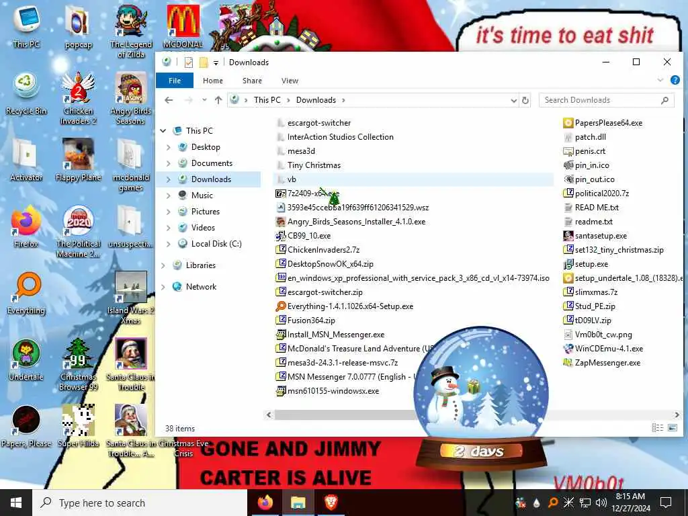Expand the Documents tree node
Screen dimensions: 688x516
coord(169,163)
